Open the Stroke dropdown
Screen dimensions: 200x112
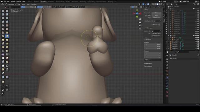click(x=69, y=7)
